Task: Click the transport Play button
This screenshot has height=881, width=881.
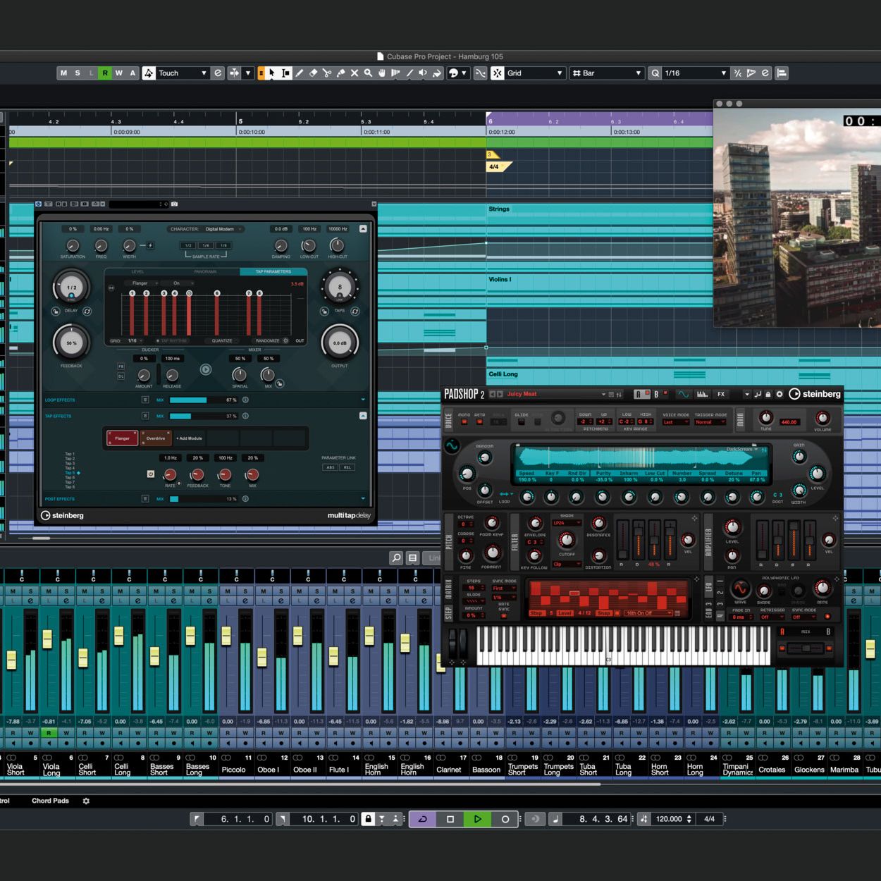Action: click(x=477, y=819)
